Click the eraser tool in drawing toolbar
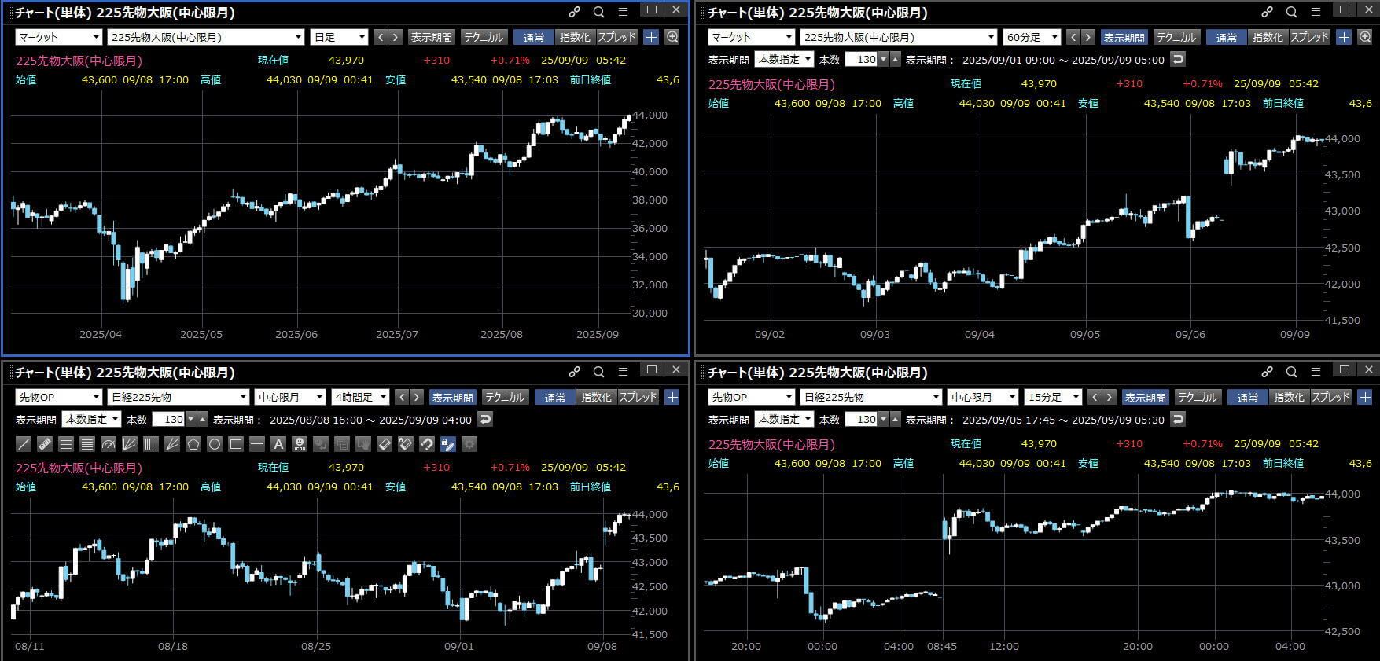The width and height of the screenshot is (1380, 661). tap(385, 444)
